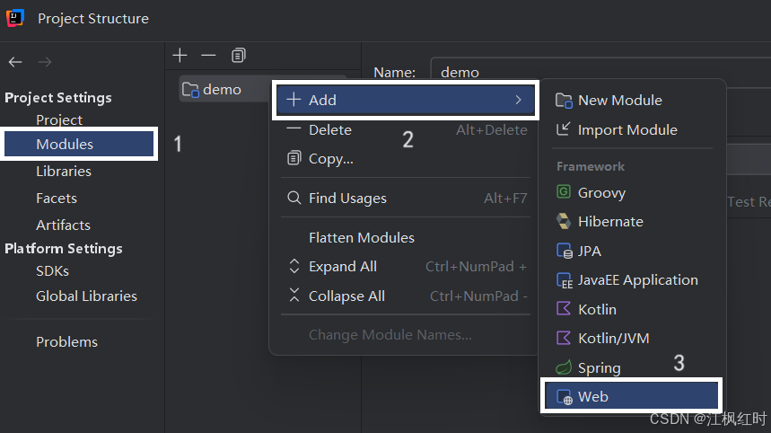Click the Import Module arrow icon
The height and width of the screenshot is (433, 771).
(x=563, y=129)
